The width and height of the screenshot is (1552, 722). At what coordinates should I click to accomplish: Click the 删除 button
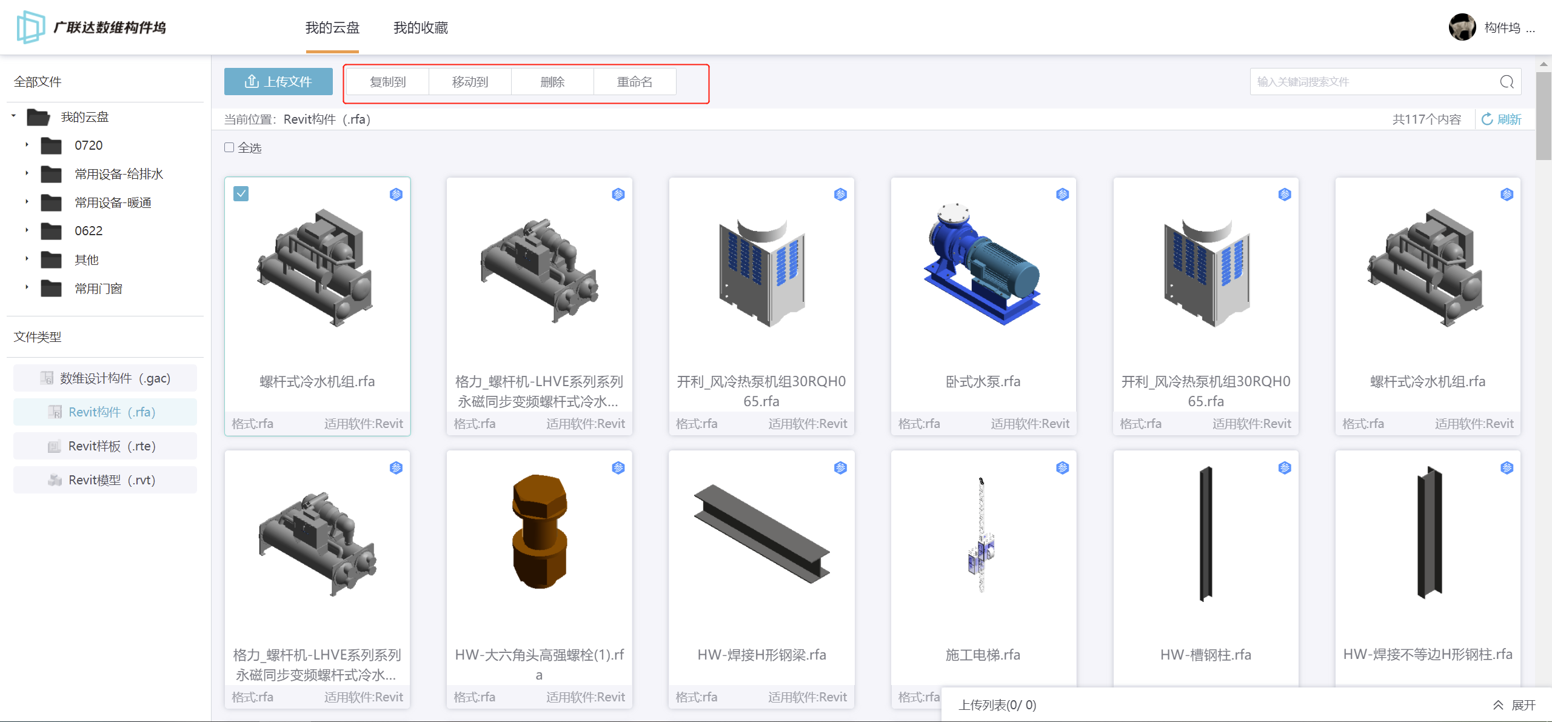coord(552,82)
